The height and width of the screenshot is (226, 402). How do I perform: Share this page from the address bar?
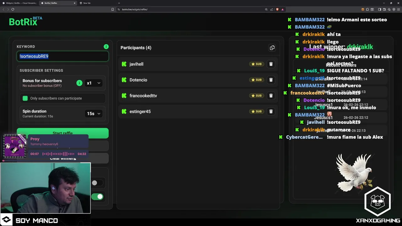(272, 9)
